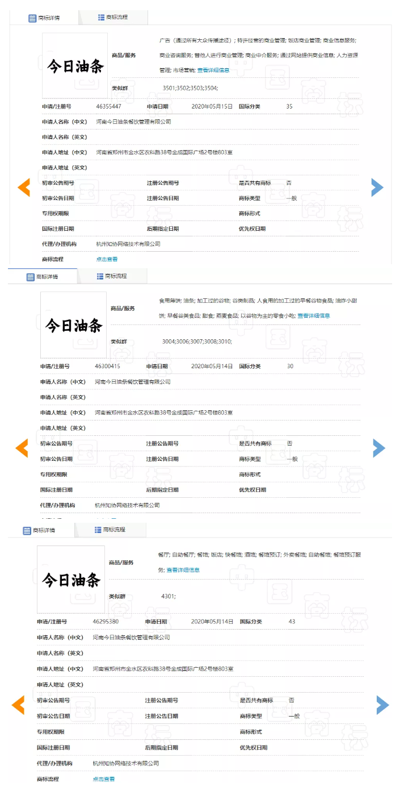Click the orange previous arrow in the class 43 panel
400x791 pixels.
(18, 705)
